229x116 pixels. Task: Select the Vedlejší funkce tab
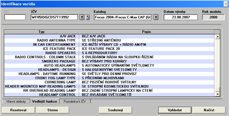pyautogui.click(x=45, y=101)
